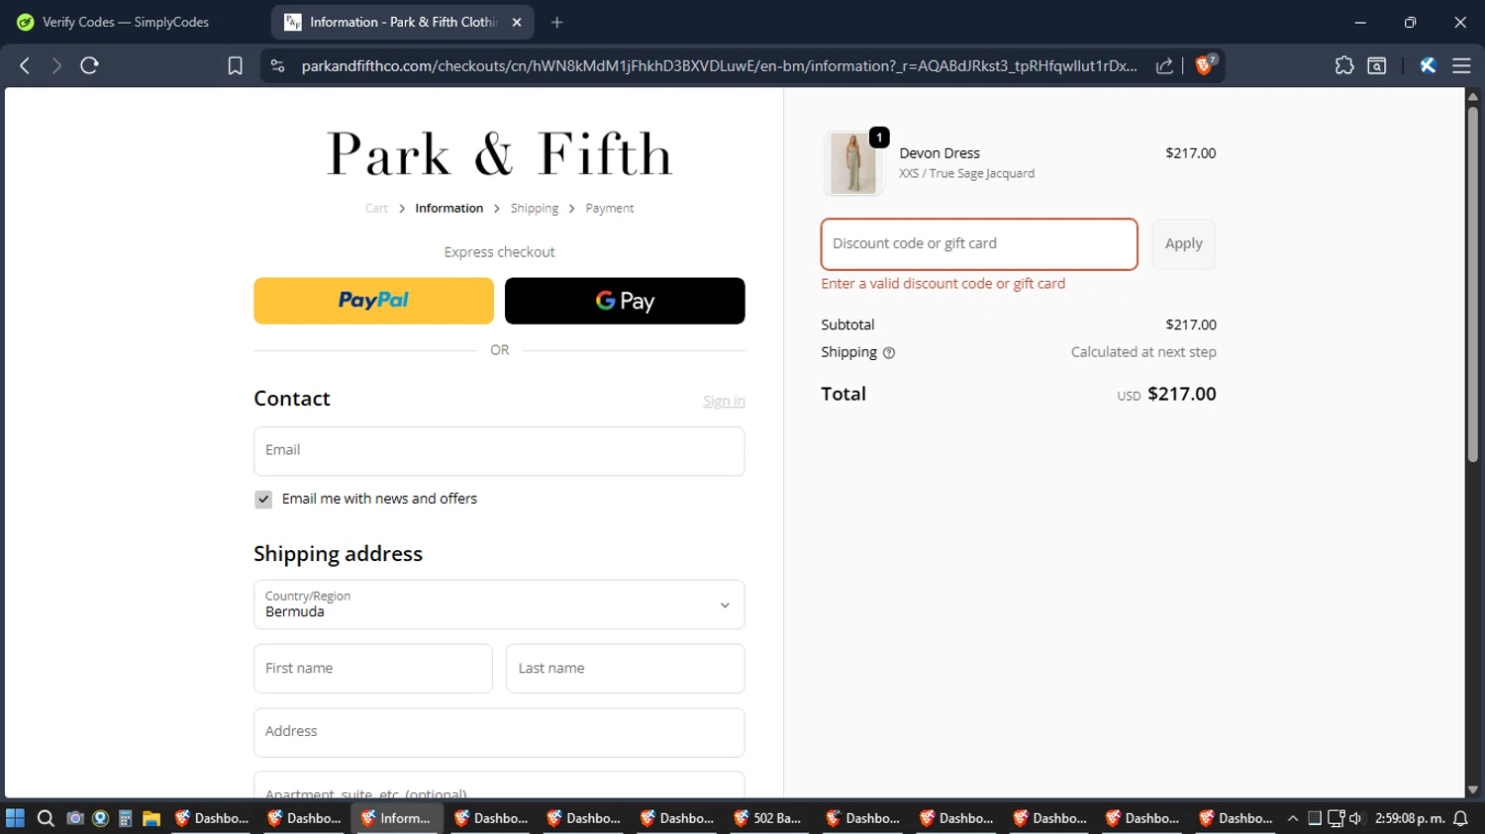The width and height of the screenshot is (1485, 834).
Task: Click the volume speaker icon in the tray
Action: (x=1355, y=818)
